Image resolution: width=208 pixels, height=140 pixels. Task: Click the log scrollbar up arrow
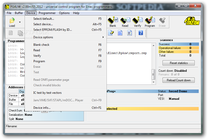tap(153, 45)
